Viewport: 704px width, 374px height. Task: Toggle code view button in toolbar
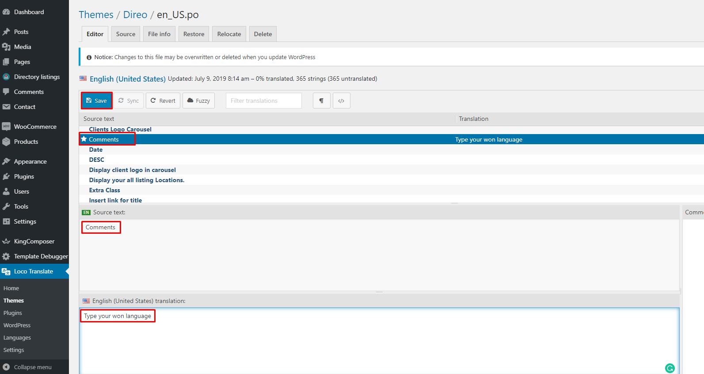coord(341,101)
